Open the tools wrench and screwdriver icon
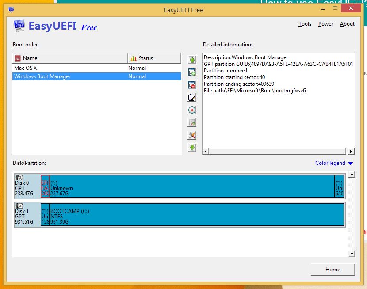 [192, 135]
